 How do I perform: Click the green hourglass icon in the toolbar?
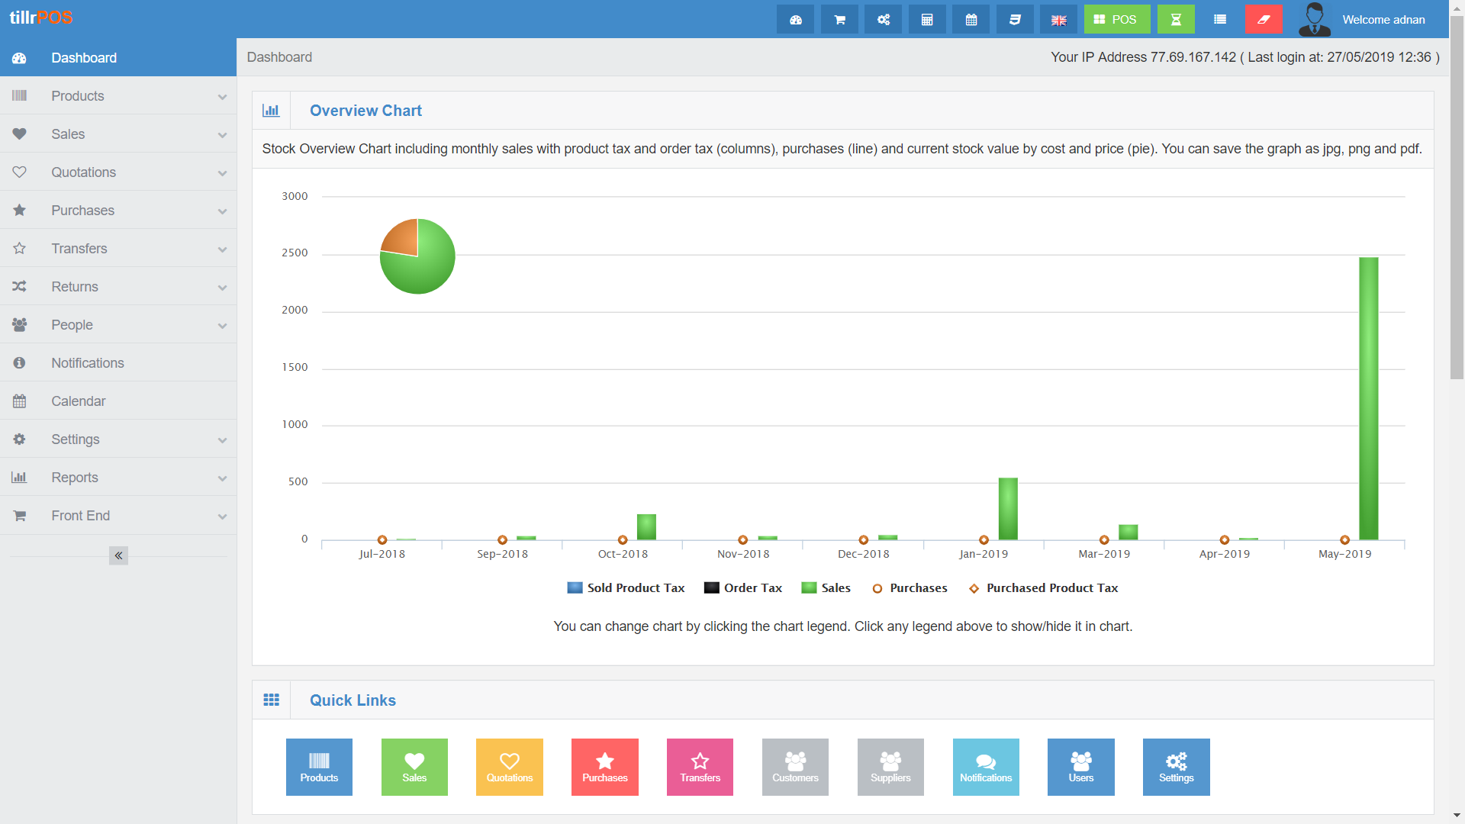(1176, 19)
